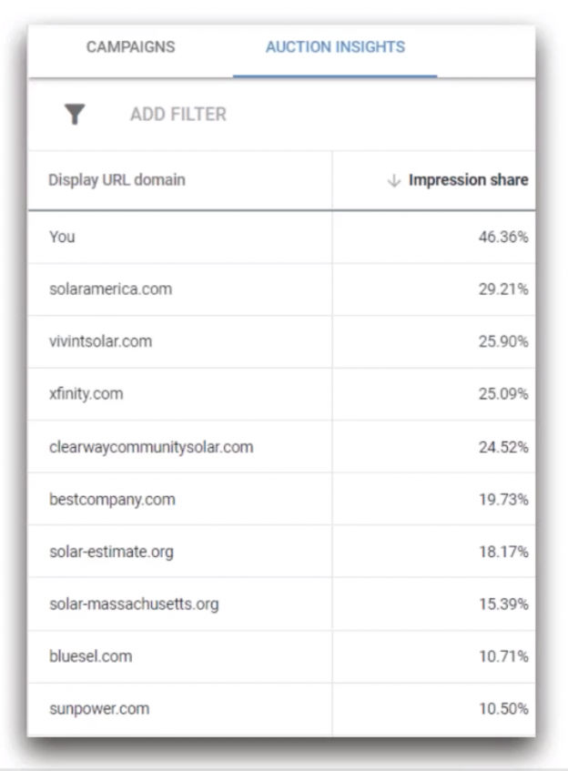This screenshot has height=771, width=568.
Task: Click the ADD FILTER field
Action: 178,114
